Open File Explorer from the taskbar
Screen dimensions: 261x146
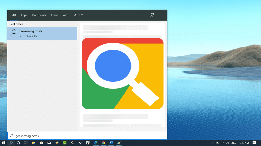tap(34, 143)
